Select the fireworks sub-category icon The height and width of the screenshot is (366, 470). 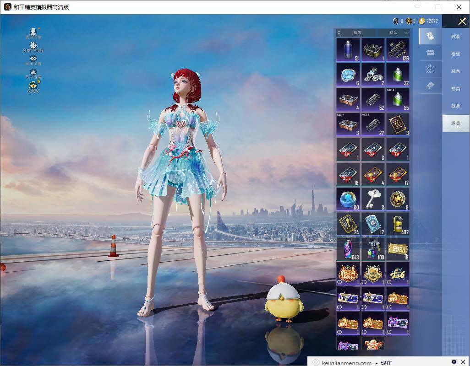click(x=430, y=69)
